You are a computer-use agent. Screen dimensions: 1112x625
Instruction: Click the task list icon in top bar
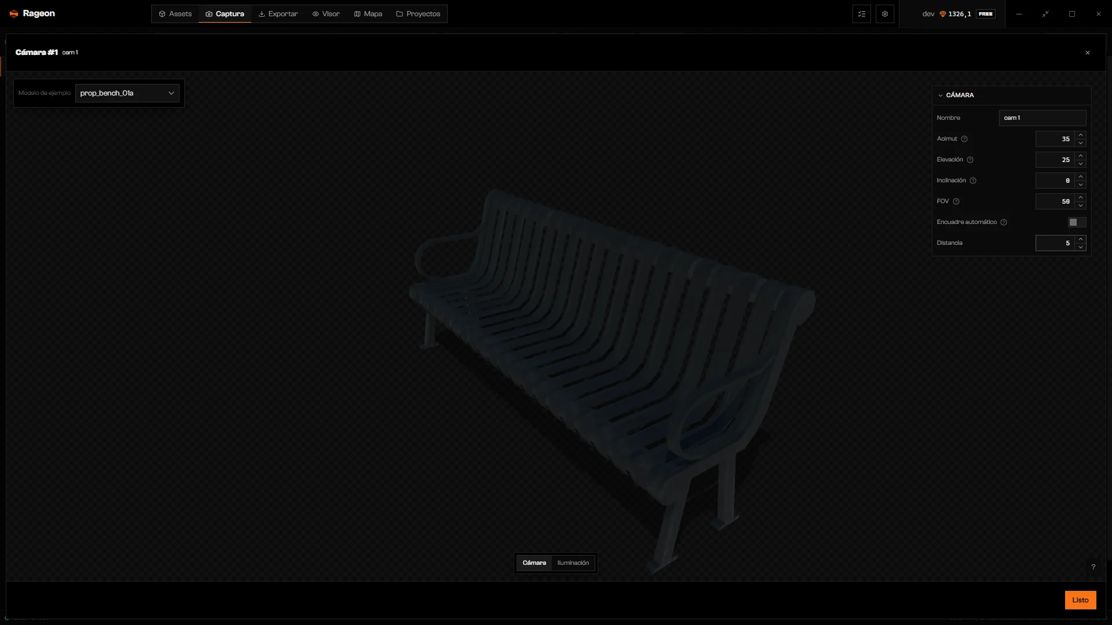(x=862, y=14)
